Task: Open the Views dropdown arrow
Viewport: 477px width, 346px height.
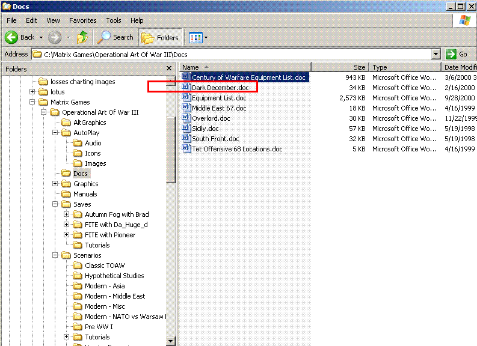Action: point(206,38)
